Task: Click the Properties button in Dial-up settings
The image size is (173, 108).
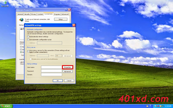Action: [x=68, y=67]
